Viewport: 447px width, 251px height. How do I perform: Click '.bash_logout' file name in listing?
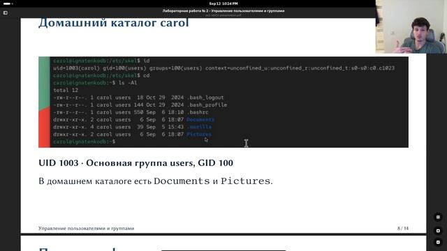205,98
